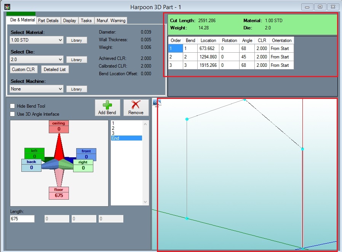The height and width of the screenshot is (252, 342).
Task: Select bend 3 in the bend list
Action: click(126, 133)
